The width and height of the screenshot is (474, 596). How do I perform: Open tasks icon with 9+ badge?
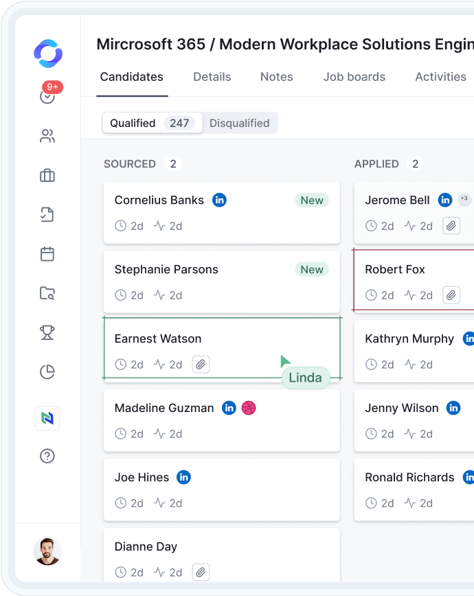point(47,97)
